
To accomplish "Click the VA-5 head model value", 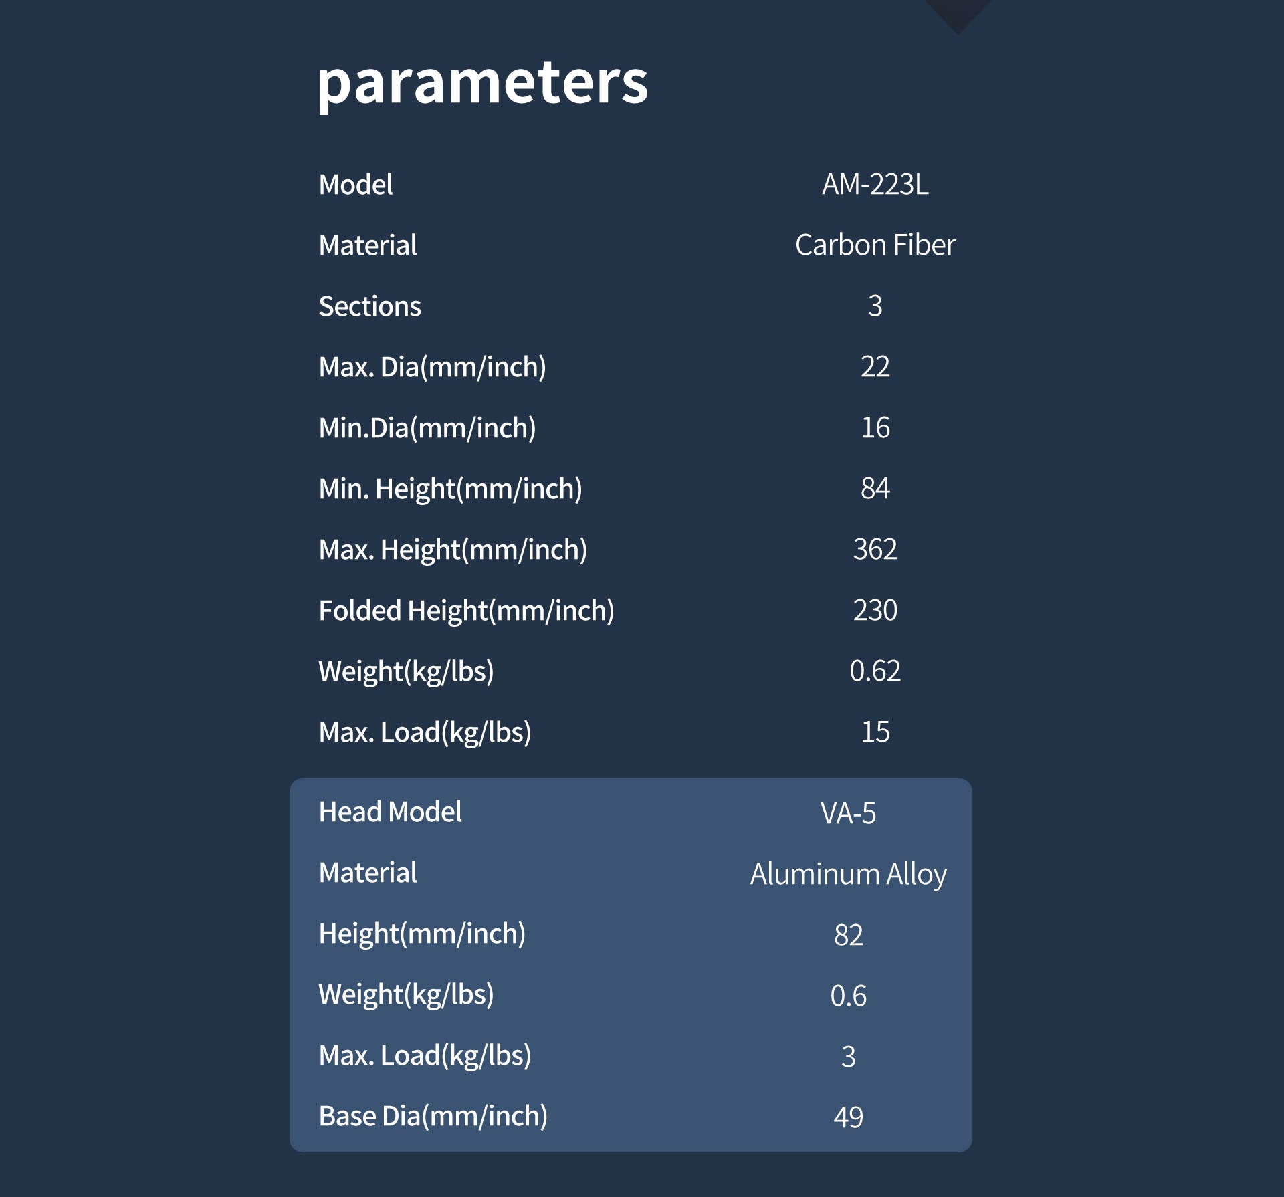I will (x=848, y=814).
